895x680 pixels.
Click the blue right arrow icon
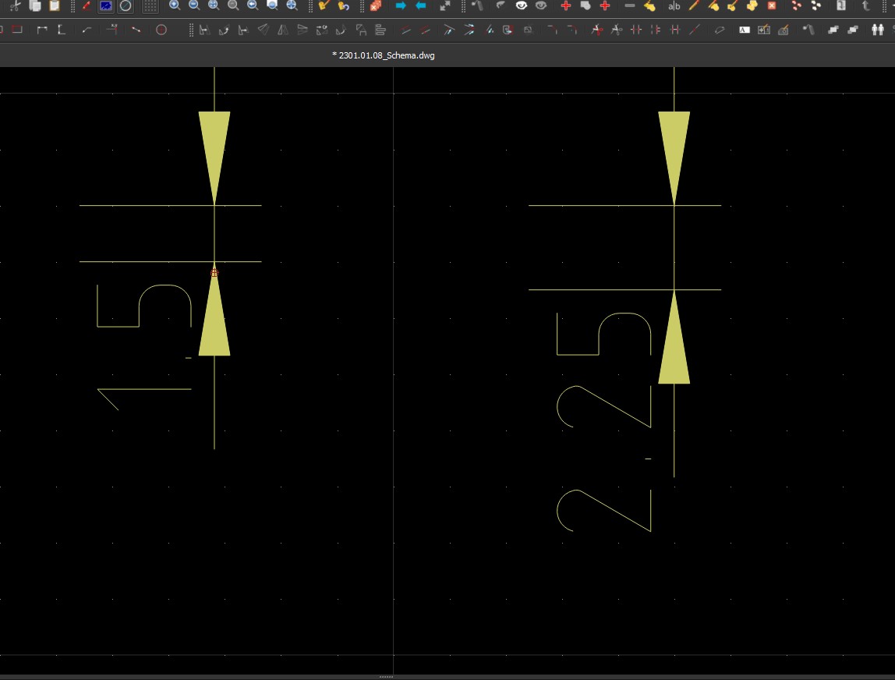coord(401,5)
